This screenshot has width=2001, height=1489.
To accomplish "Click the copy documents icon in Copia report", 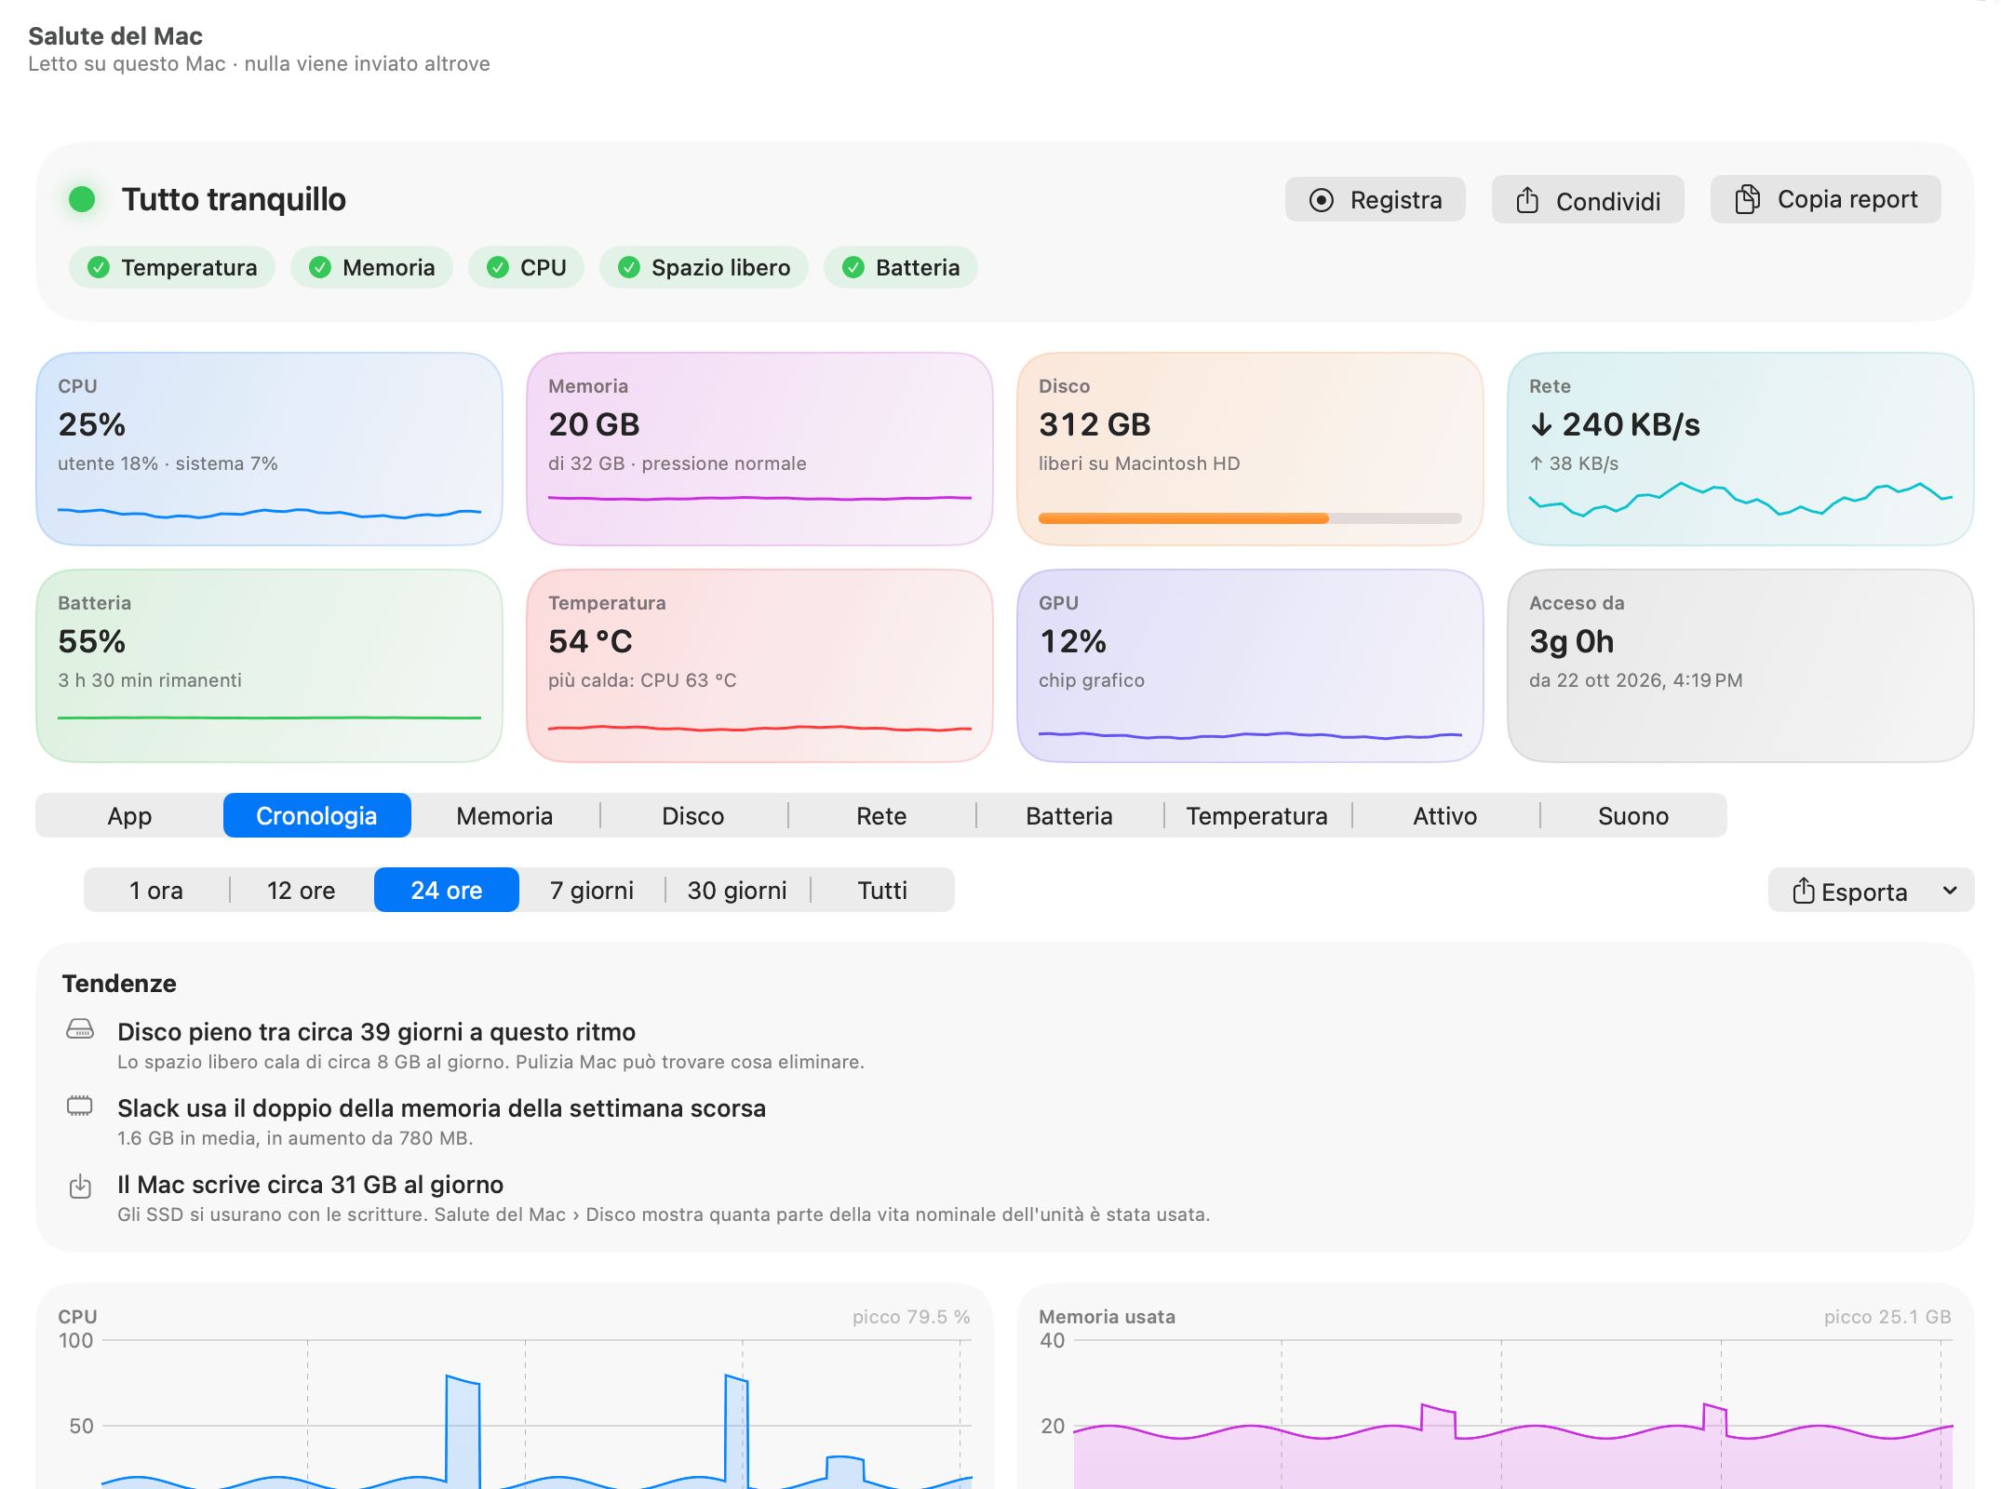I will point(1747,199).
